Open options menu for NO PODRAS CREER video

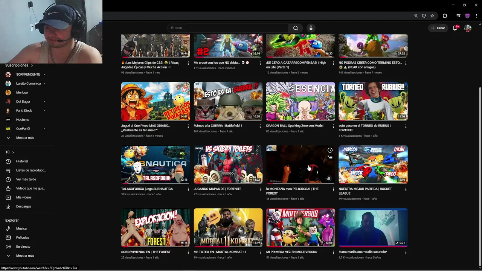coord(406,63)
